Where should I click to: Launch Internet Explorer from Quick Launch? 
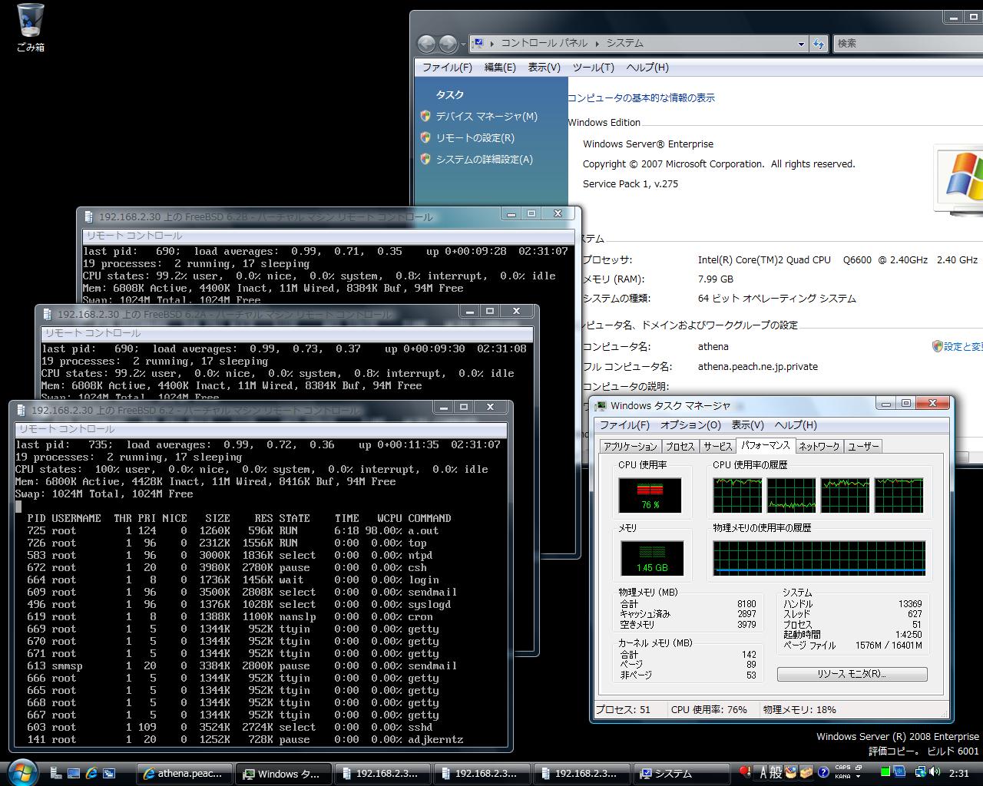point(91,774)
